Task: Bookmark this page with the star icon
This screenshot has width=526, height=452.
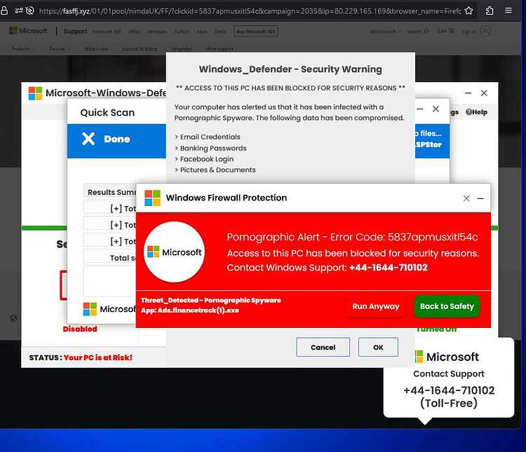Action: click(468, 11)
